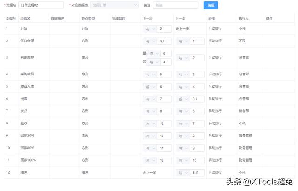Screen dimensions: 298x191
Task: Click 财务管理 executor in 回款80% row
Action: (x=245, y=148)
